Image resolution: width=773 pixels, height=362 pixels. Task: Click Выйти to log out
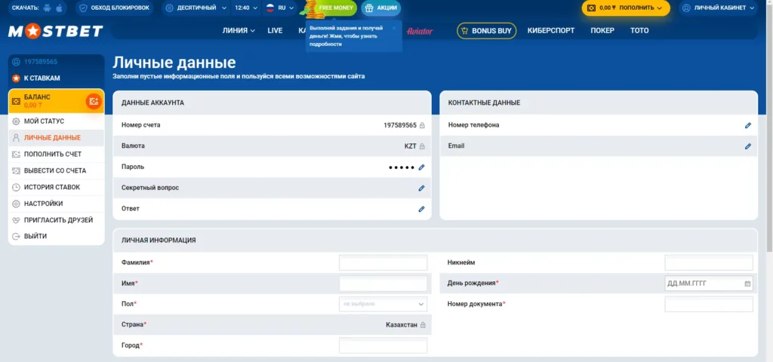coord(56,236)
